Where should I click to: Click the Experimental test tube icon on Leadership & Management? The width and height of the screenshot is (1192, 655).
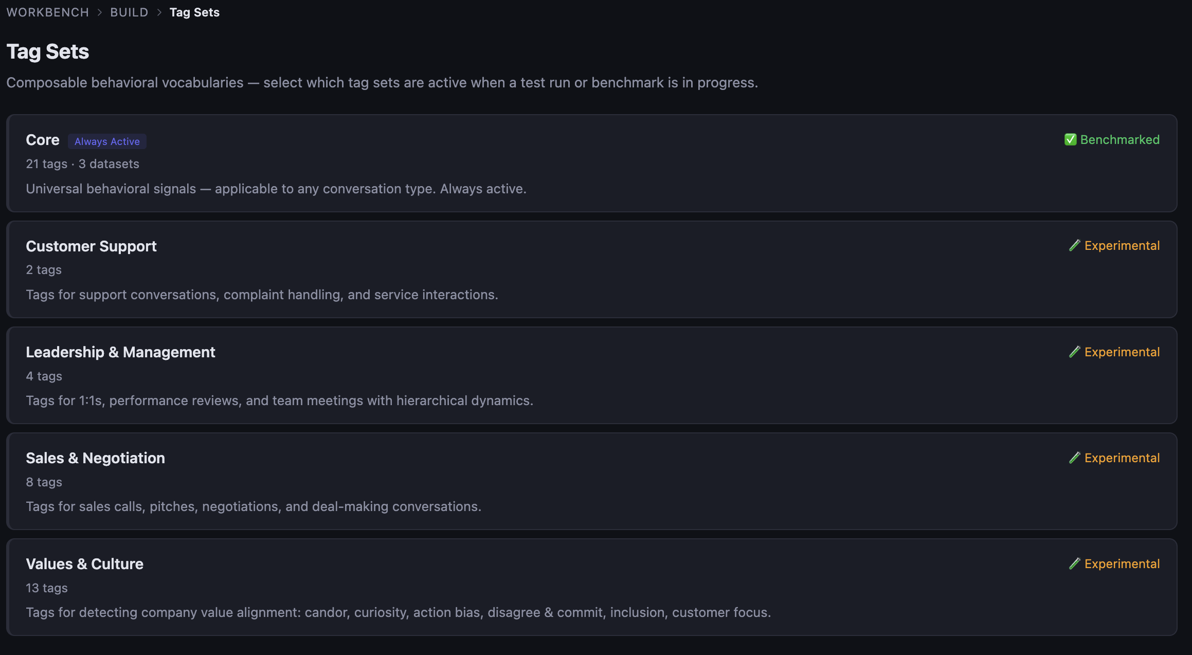[1075, 352]
